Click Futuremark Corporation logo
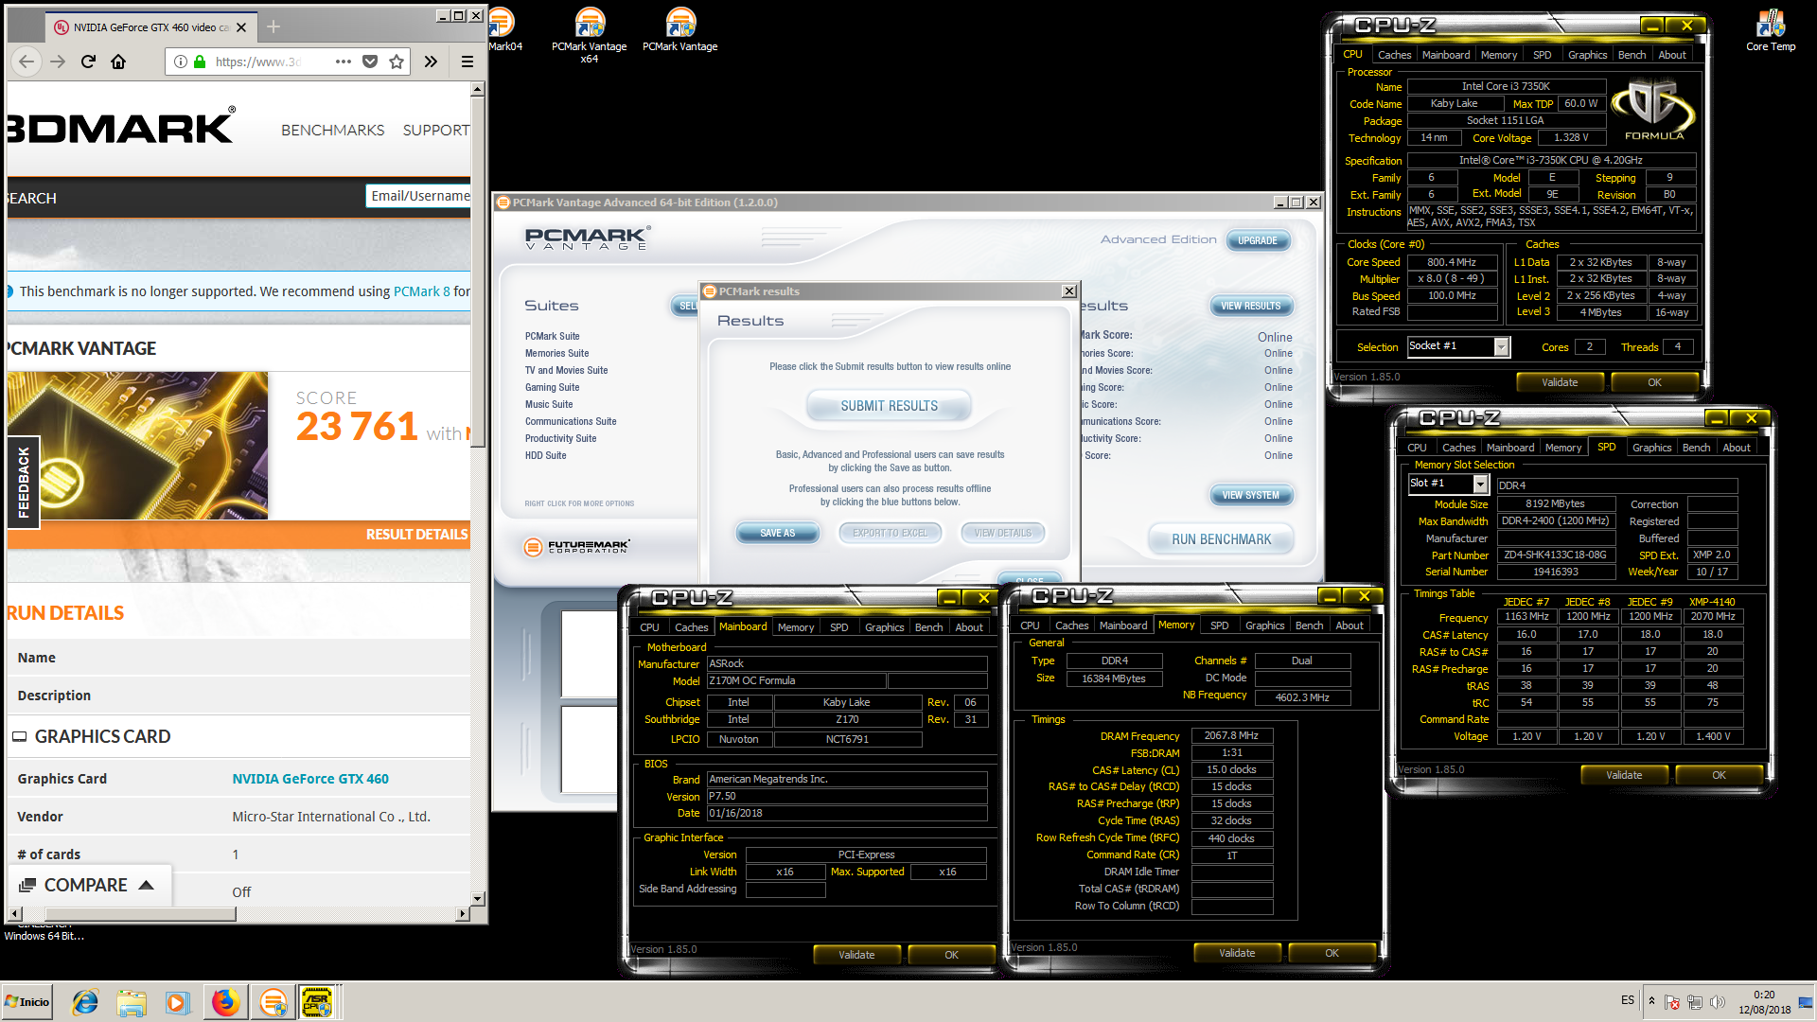 coord(577,547)
